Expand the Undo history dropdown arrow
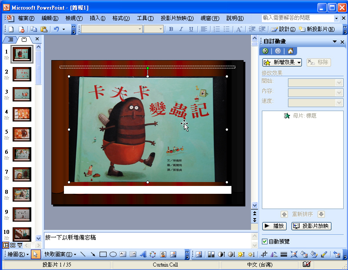 [x=64, y=29]
